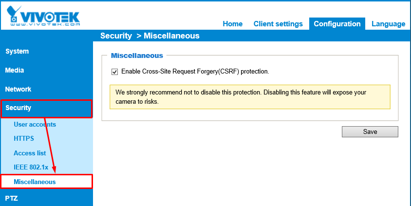Collapse the Security sidebar section
This screenshot has width=411, height=206.
tap(19, 108)
